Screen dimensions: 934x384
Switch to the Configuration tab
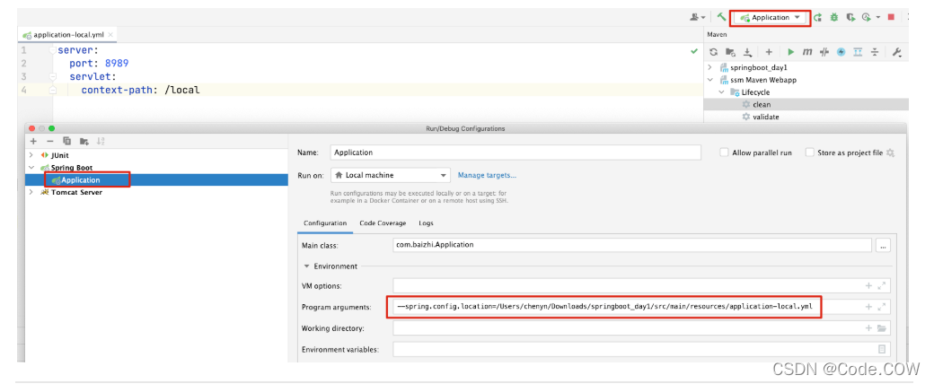tap(325, 223)
